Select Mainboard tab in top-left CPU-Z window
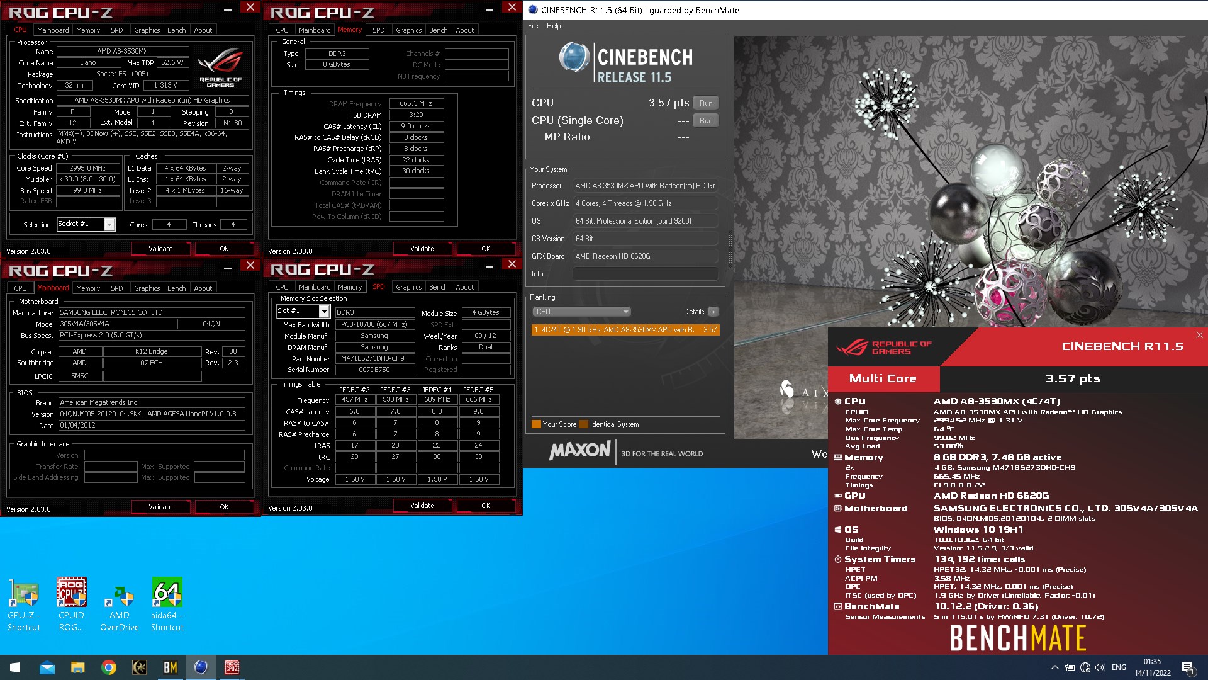This screenshot has height=680, width=1208. click(x=53, y=30)
